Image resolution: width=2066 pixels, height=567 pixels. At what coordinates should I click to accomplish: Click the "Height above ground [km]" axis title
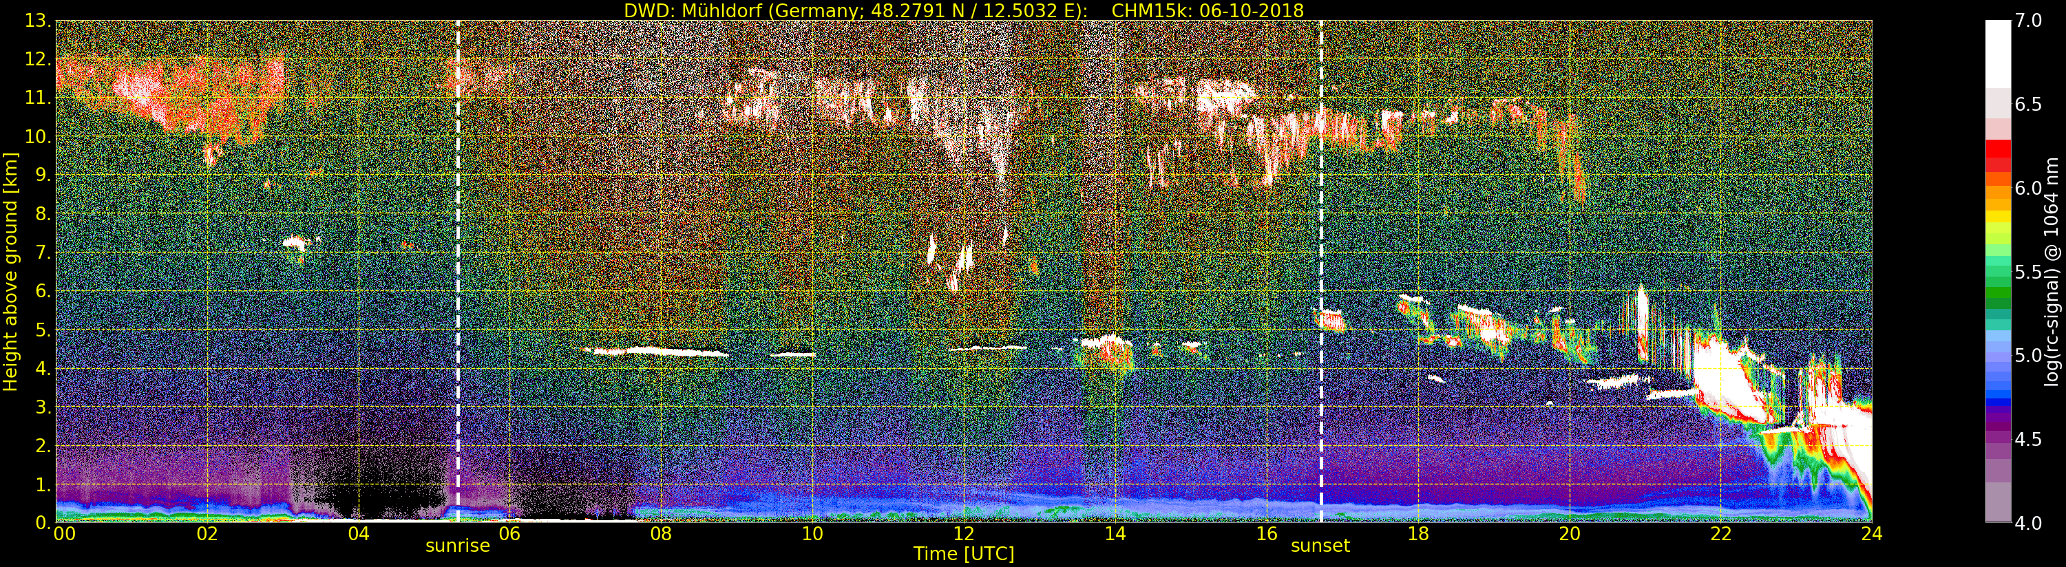pyautogui.click(x=11, y=271)
